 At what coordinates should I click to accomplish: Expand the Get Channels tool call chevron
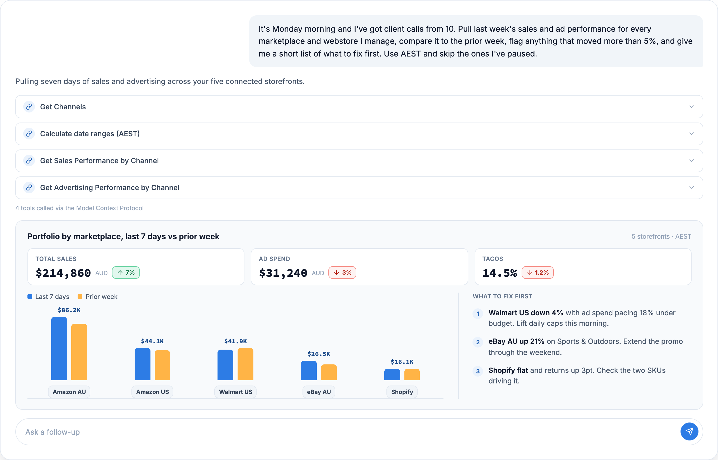click(x=691, y=107)
